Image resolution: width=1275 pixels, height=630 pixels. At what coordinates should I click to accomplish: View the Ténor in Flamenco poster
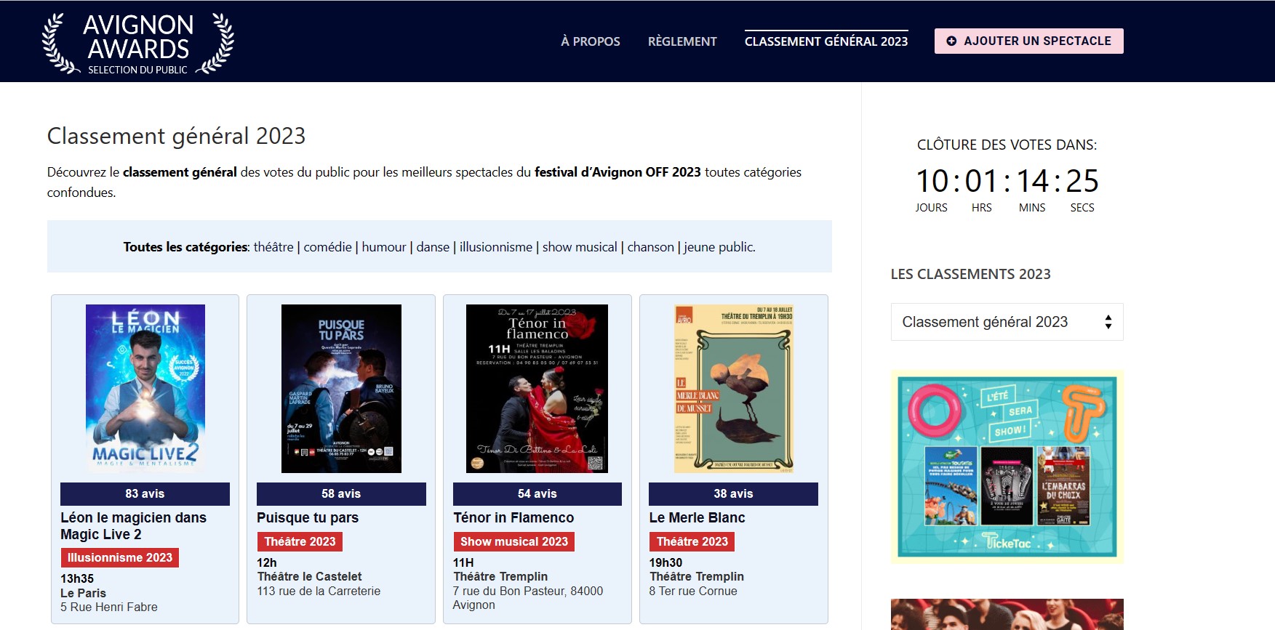pos(537,389)
